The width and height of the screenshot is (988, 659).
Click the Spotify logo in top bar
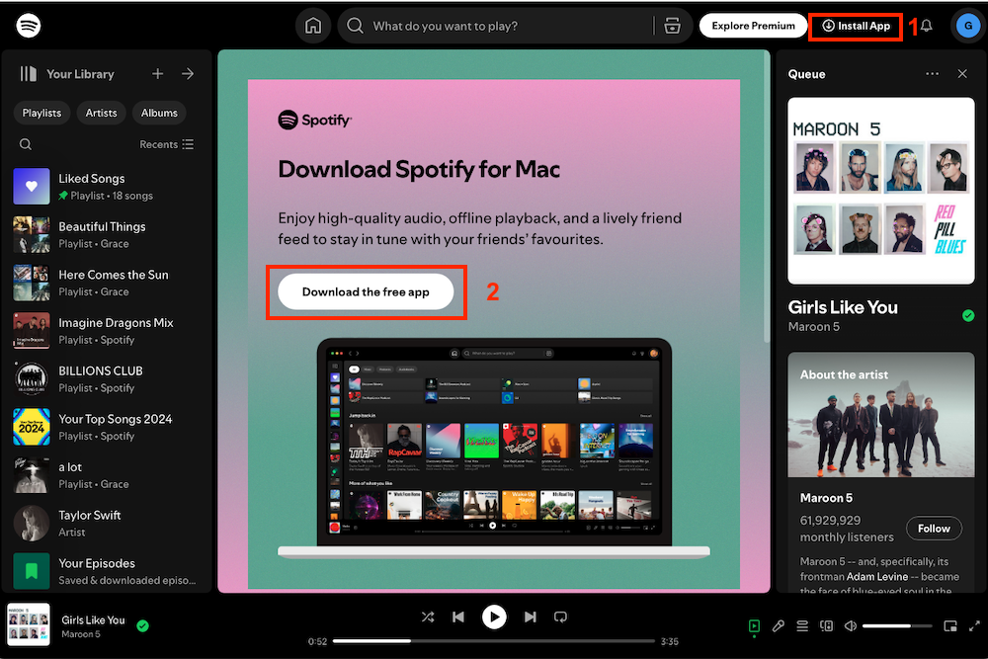(29, 26)
